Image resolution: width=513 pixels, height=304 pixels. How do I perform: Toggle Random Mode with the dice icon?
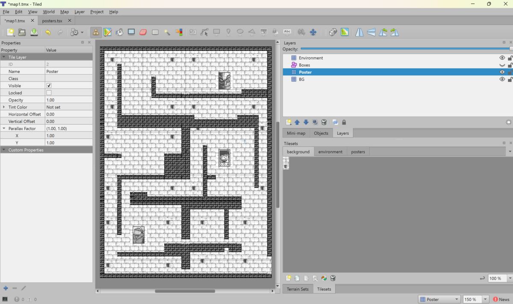(333, 32)
